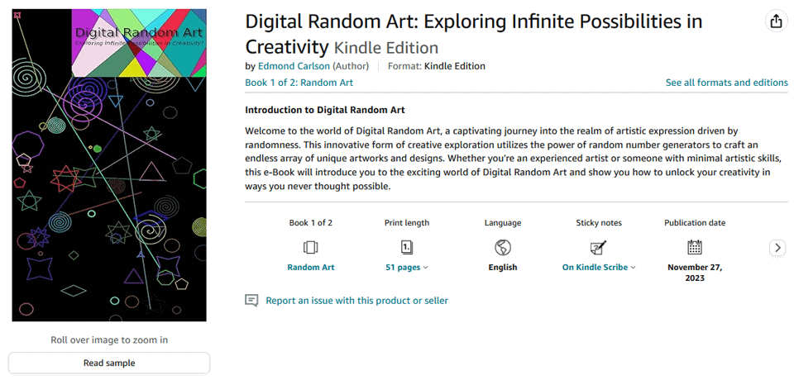Screen dimensions: 794x380
Task: Click the Sticky notes pencil icon
Action: click(598, 247)
